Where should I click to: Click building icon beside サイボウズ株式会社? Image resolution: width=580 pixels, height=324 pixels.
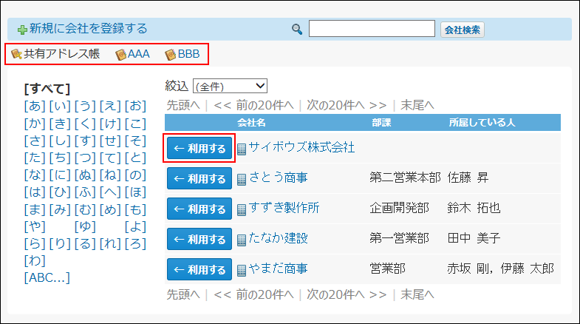[242, 149]
